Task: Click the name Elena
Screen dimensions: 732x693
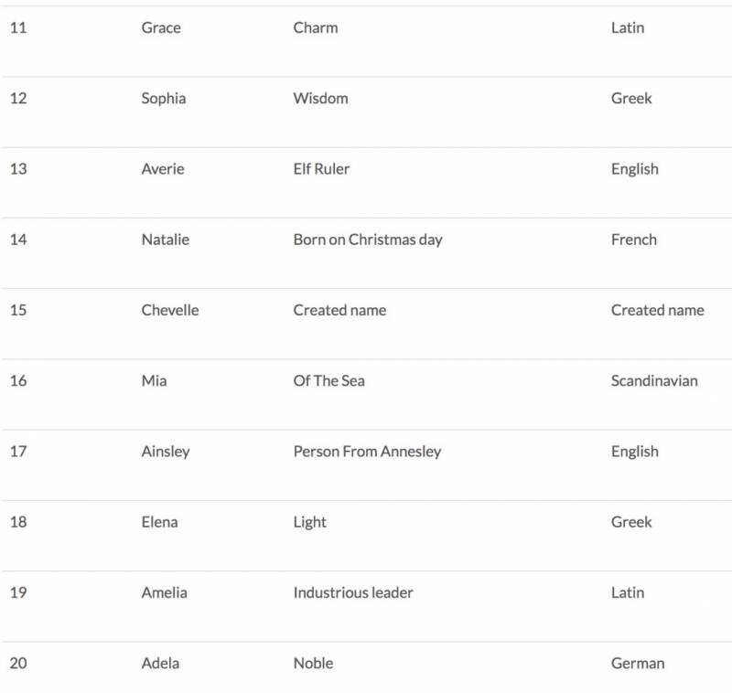Action: [159, 522]
